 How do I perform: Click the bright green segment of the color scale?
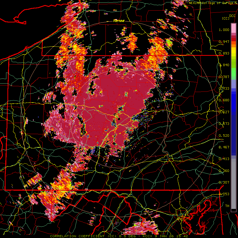click(234, 72)
